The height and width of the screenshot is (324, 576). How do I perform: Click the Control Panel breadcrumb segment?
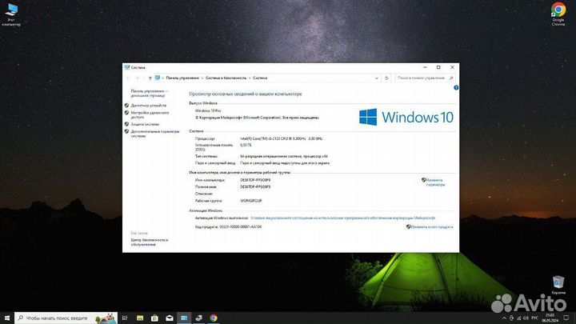pos(182,78)
